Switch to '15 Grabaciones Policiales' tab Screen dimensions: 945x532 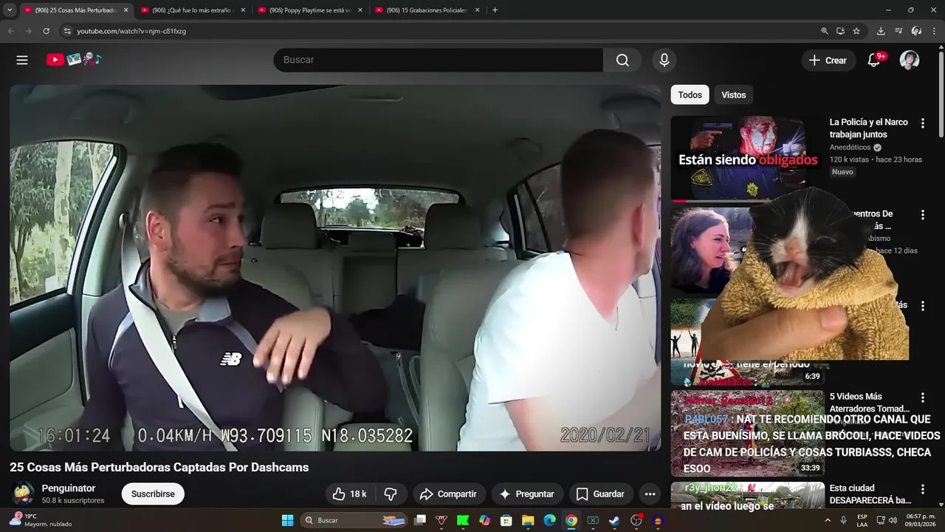[x=427, y=10]
